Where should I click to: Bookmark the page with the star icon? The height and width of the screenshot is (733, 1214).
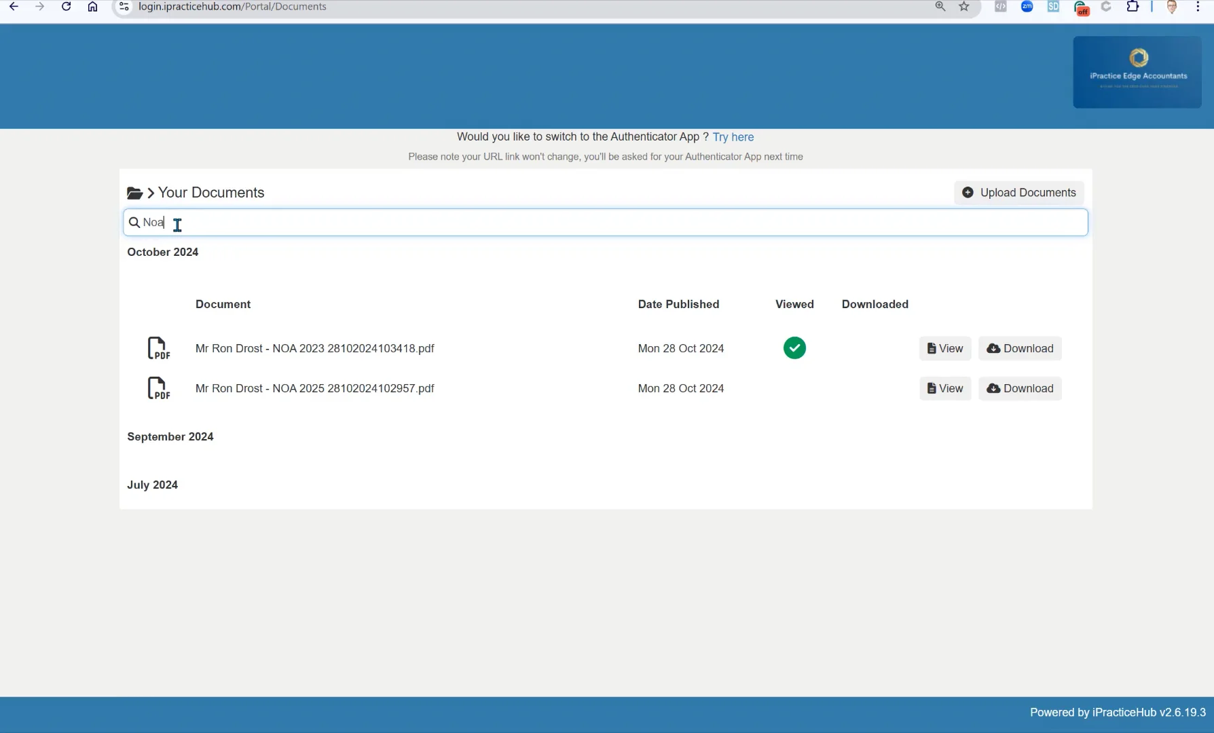(x=964, y=7)
